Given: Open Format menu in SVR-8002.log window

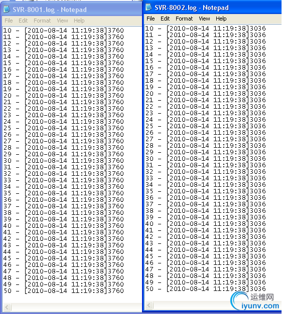Looking at the screenshot, I should 184,19.
